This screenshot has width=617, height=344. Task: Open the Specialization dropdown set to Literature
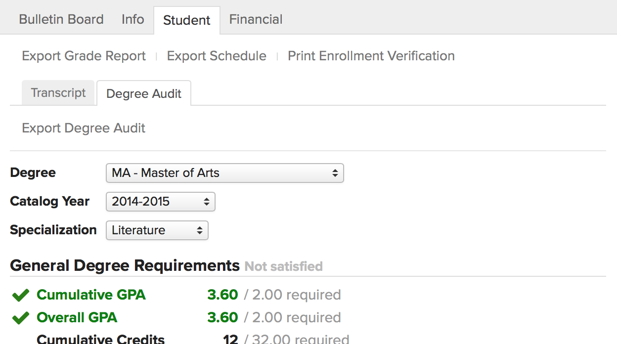click(157, 230)
